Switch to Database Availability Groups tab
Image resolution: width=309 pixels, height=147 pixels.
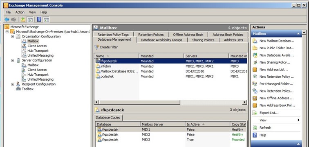[161, 40]
